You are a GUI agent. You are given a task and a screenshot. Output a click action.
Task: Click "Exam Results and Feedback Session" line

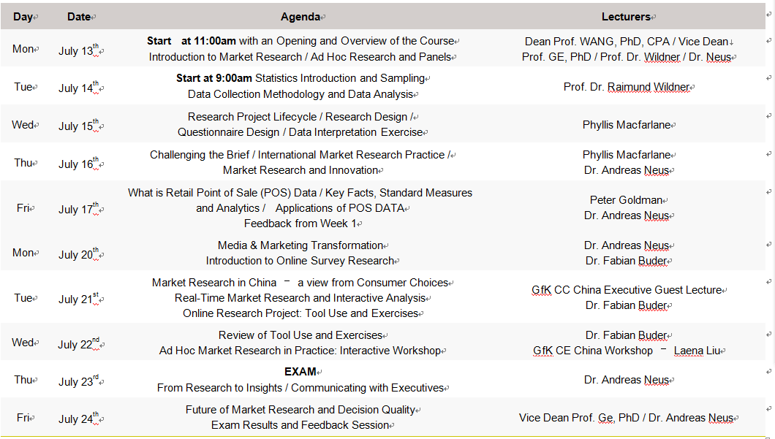coord(300,425)
